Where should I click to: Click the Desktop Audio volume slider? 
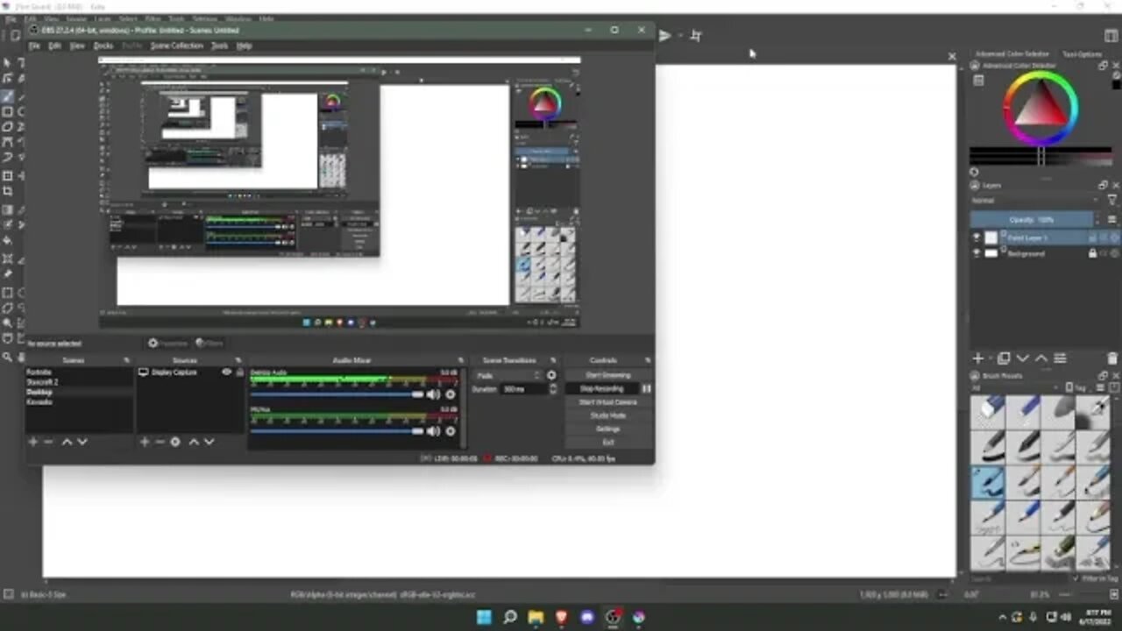[337, 394]
